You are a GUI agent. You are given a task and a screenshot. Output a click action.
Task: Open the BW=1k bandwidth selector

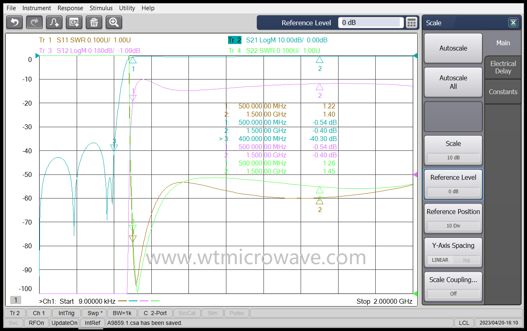[122, 313]
